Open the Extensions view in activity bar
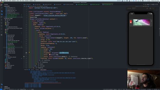This screenshot has height=90, width=160. 1,17
